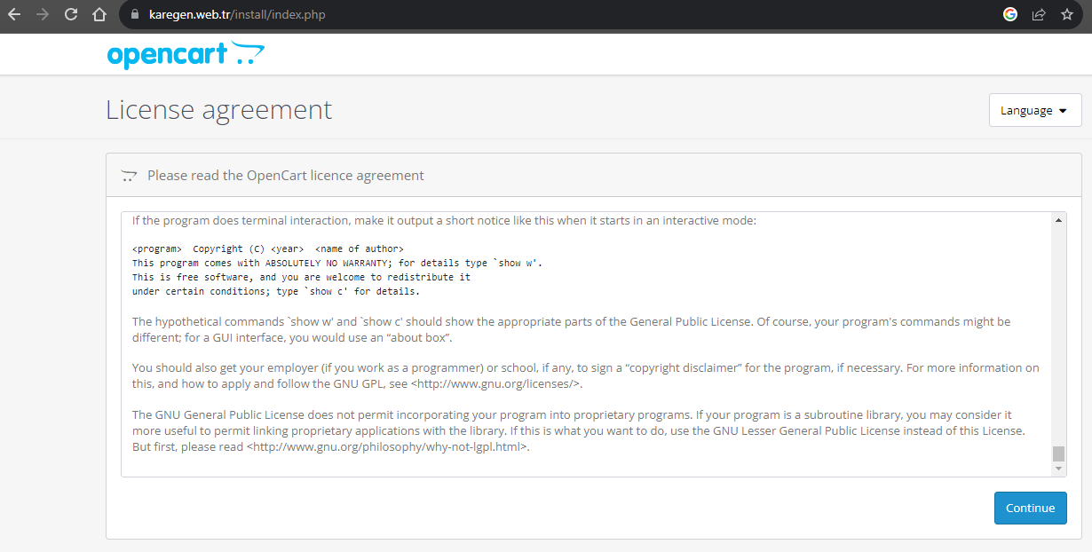
Task: View site security padlock info
Action: point(135,15)
